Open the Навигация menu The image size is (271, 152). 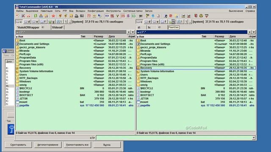coord(47,11)
